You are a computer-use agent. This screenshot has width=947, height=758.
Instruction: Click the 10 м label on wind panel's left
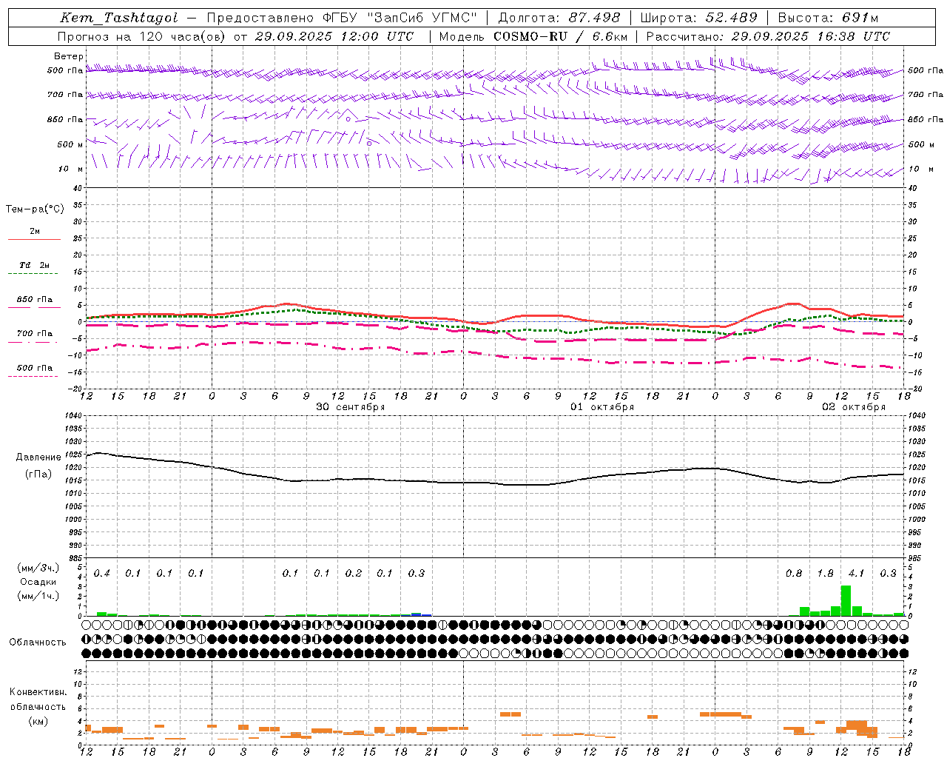[x=71, y=169]
